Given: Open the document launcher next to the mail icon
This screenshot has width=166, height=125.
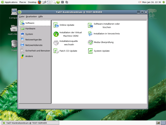Looking at the screenshot, I should tap(49, 2).
